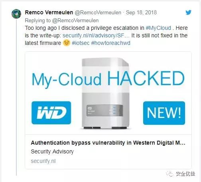201x182 pixels.
Task: Open the #howtoreachwd hashtag
Action: pos(111,43)
